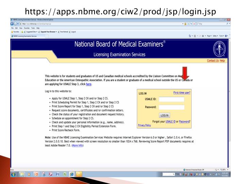Open the Favorites menu in menu bar
Viewport: 245px width, 184px height.
pos(27,28)
